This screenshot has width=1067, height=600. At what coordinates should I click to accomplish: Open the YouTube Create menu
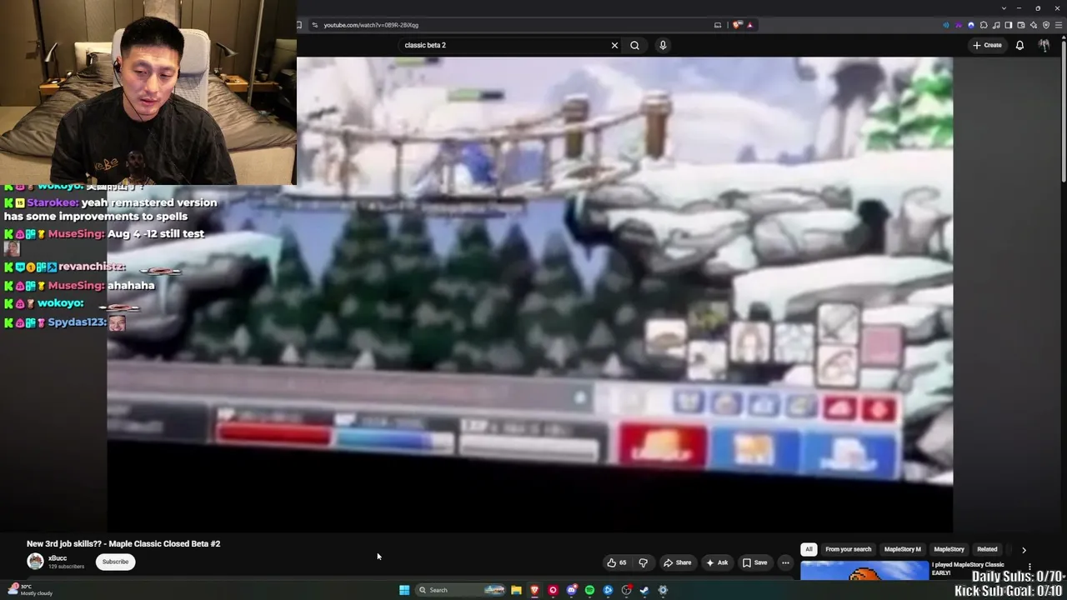tap(987, 45)
